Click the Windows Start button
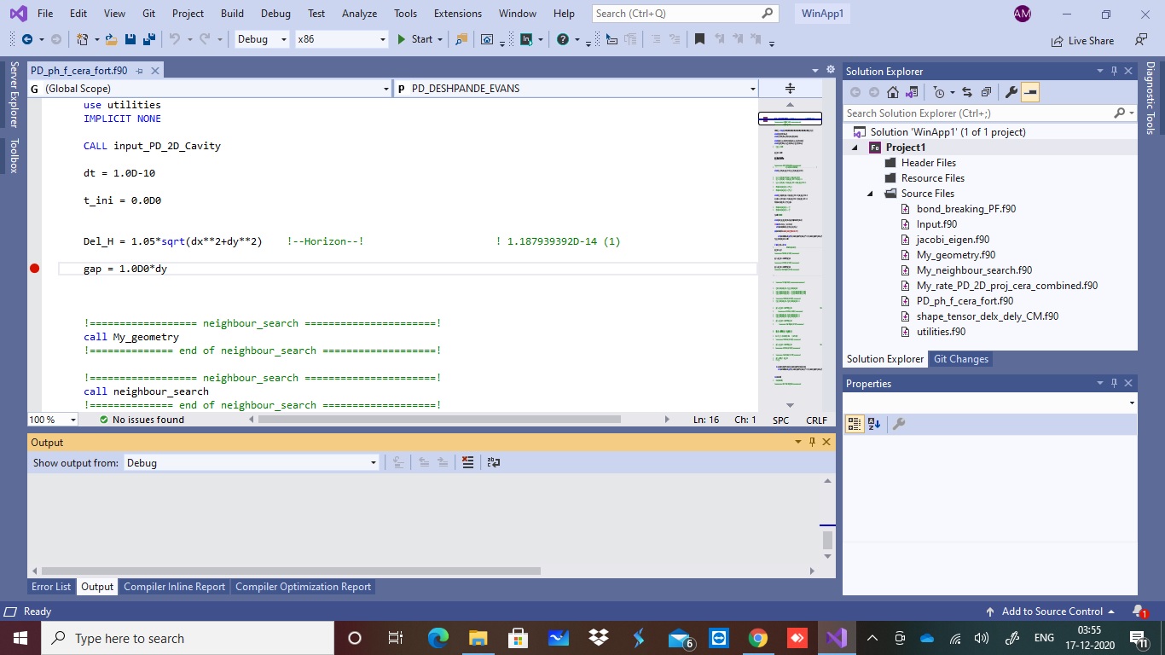This screenshot has width=1165, height=655. pyautogui.click(x=20, y=638)
